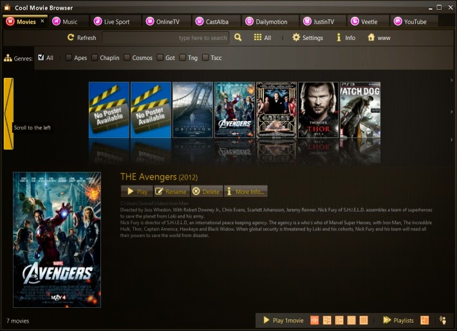
Task: Click the Genres hierarchy icon
Action: 8,58
